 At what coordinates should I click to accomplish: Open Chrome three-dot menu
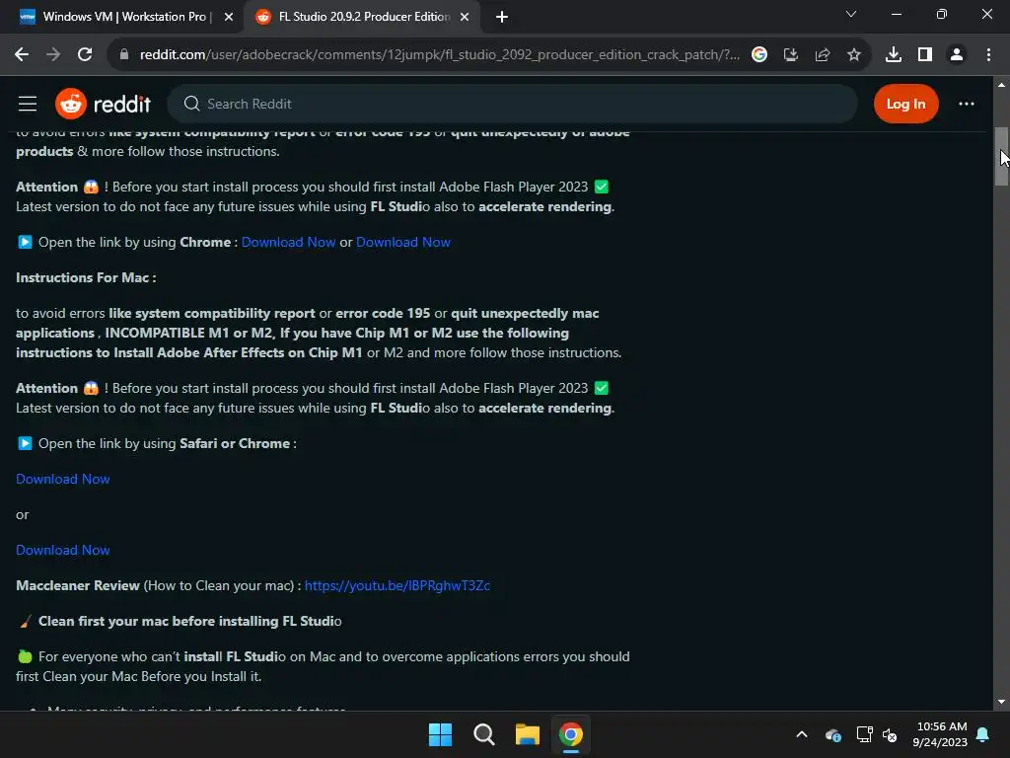pos(988,55)
